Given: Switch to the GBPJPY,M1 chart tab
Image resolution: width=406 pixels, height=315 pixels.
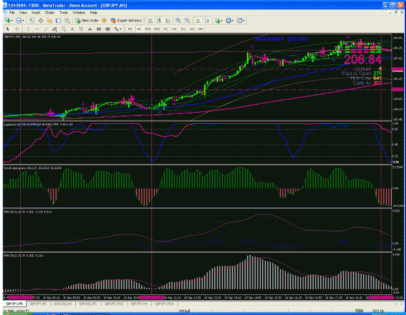Looking at the screenshot, I should [x=38, y=304].
